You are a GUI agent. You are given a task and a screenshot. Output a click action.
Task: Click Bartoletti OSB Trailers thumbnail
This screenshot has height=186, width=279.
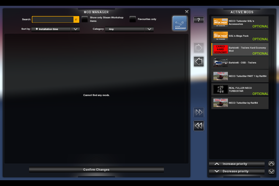pos(220,62)
